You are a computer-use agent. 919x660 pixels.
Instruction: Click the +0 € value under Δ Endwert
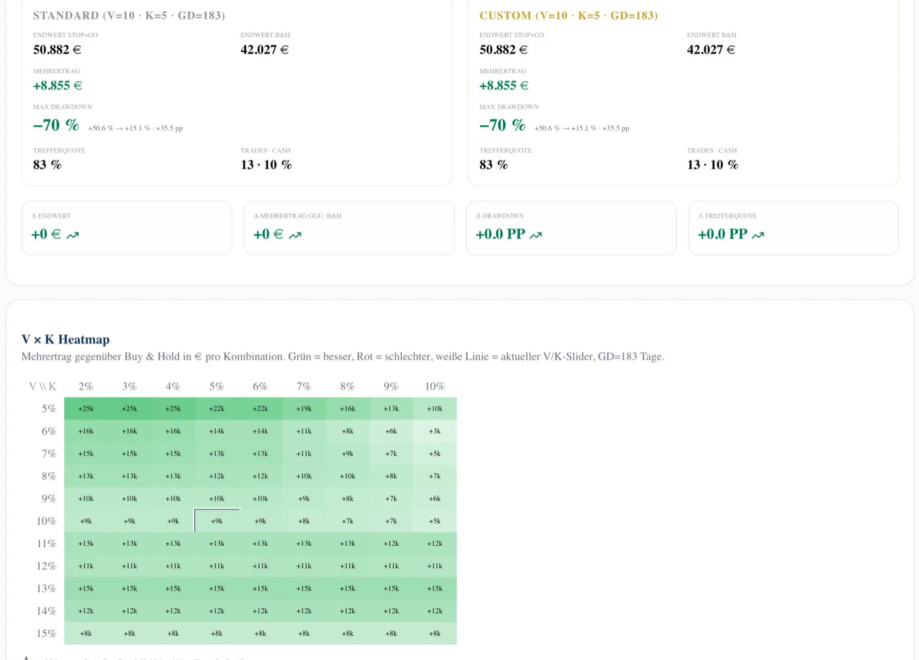[x=46, y=234]
